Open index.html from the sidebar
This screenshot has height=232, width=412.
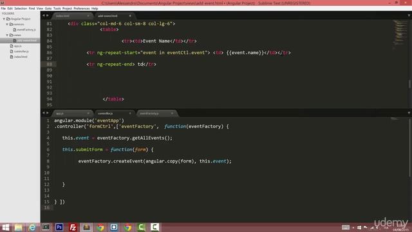coord(21,57)
